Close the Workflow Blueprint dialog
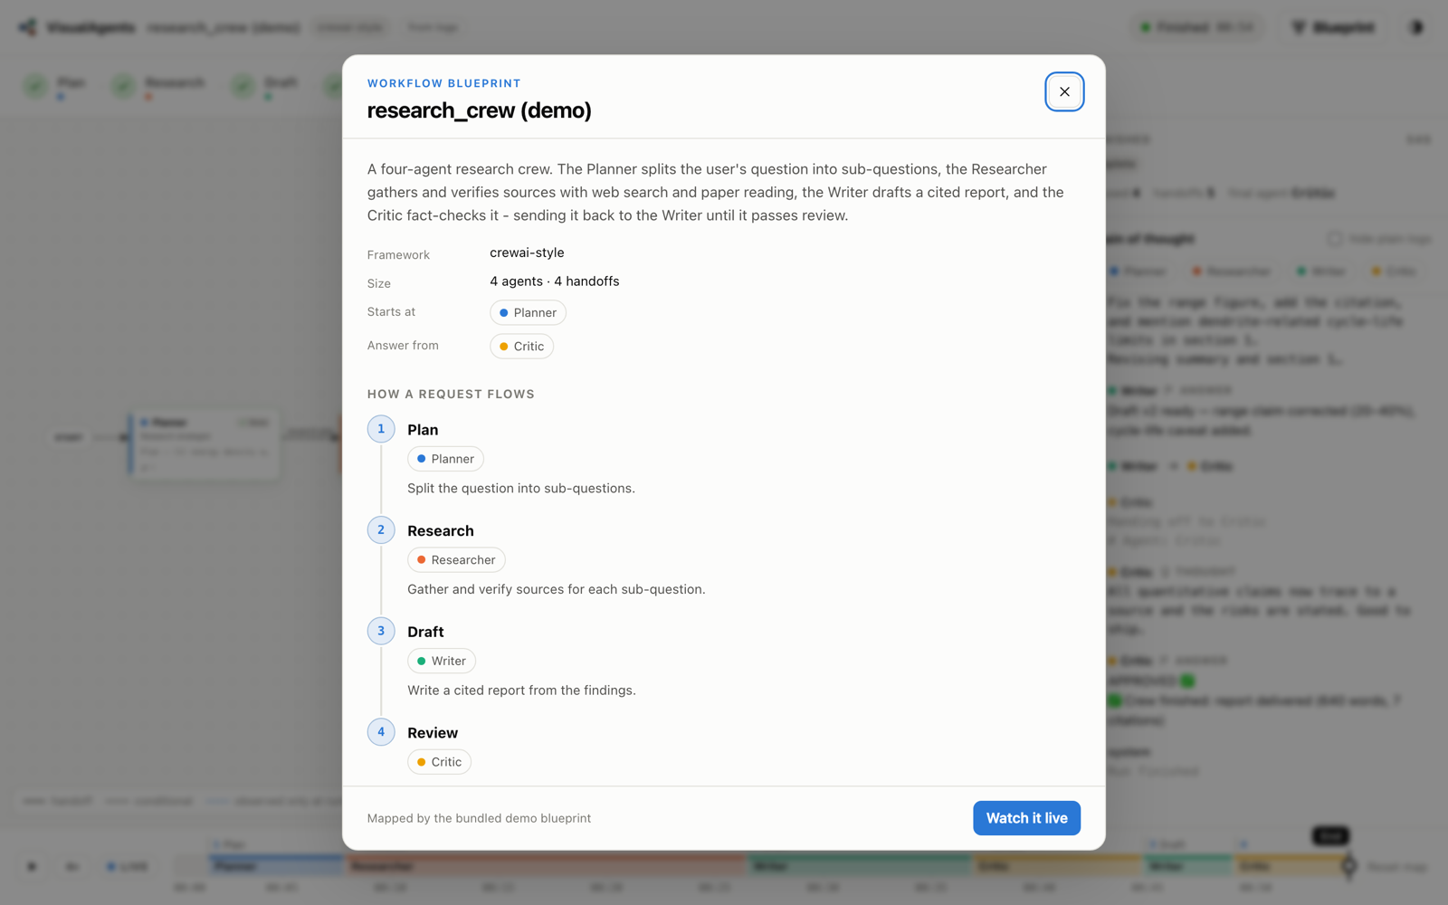The height and width of the screenshot is (905, 1448). tap(1064, 91)
